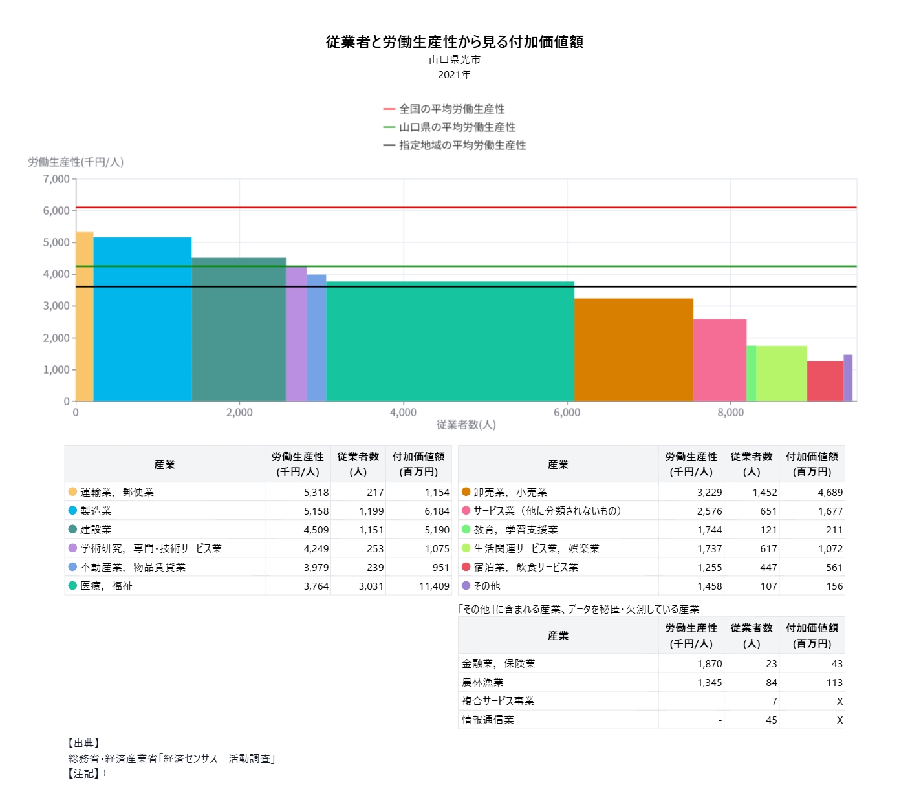The image size is (910, 785).
Task: Click the light green 生活関連サービス業 bar
Action: click(x=781, y=374)
